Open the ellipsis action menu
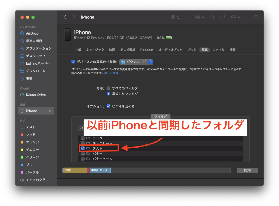Viewport: 279px width, 206px height. click(235, 17)
